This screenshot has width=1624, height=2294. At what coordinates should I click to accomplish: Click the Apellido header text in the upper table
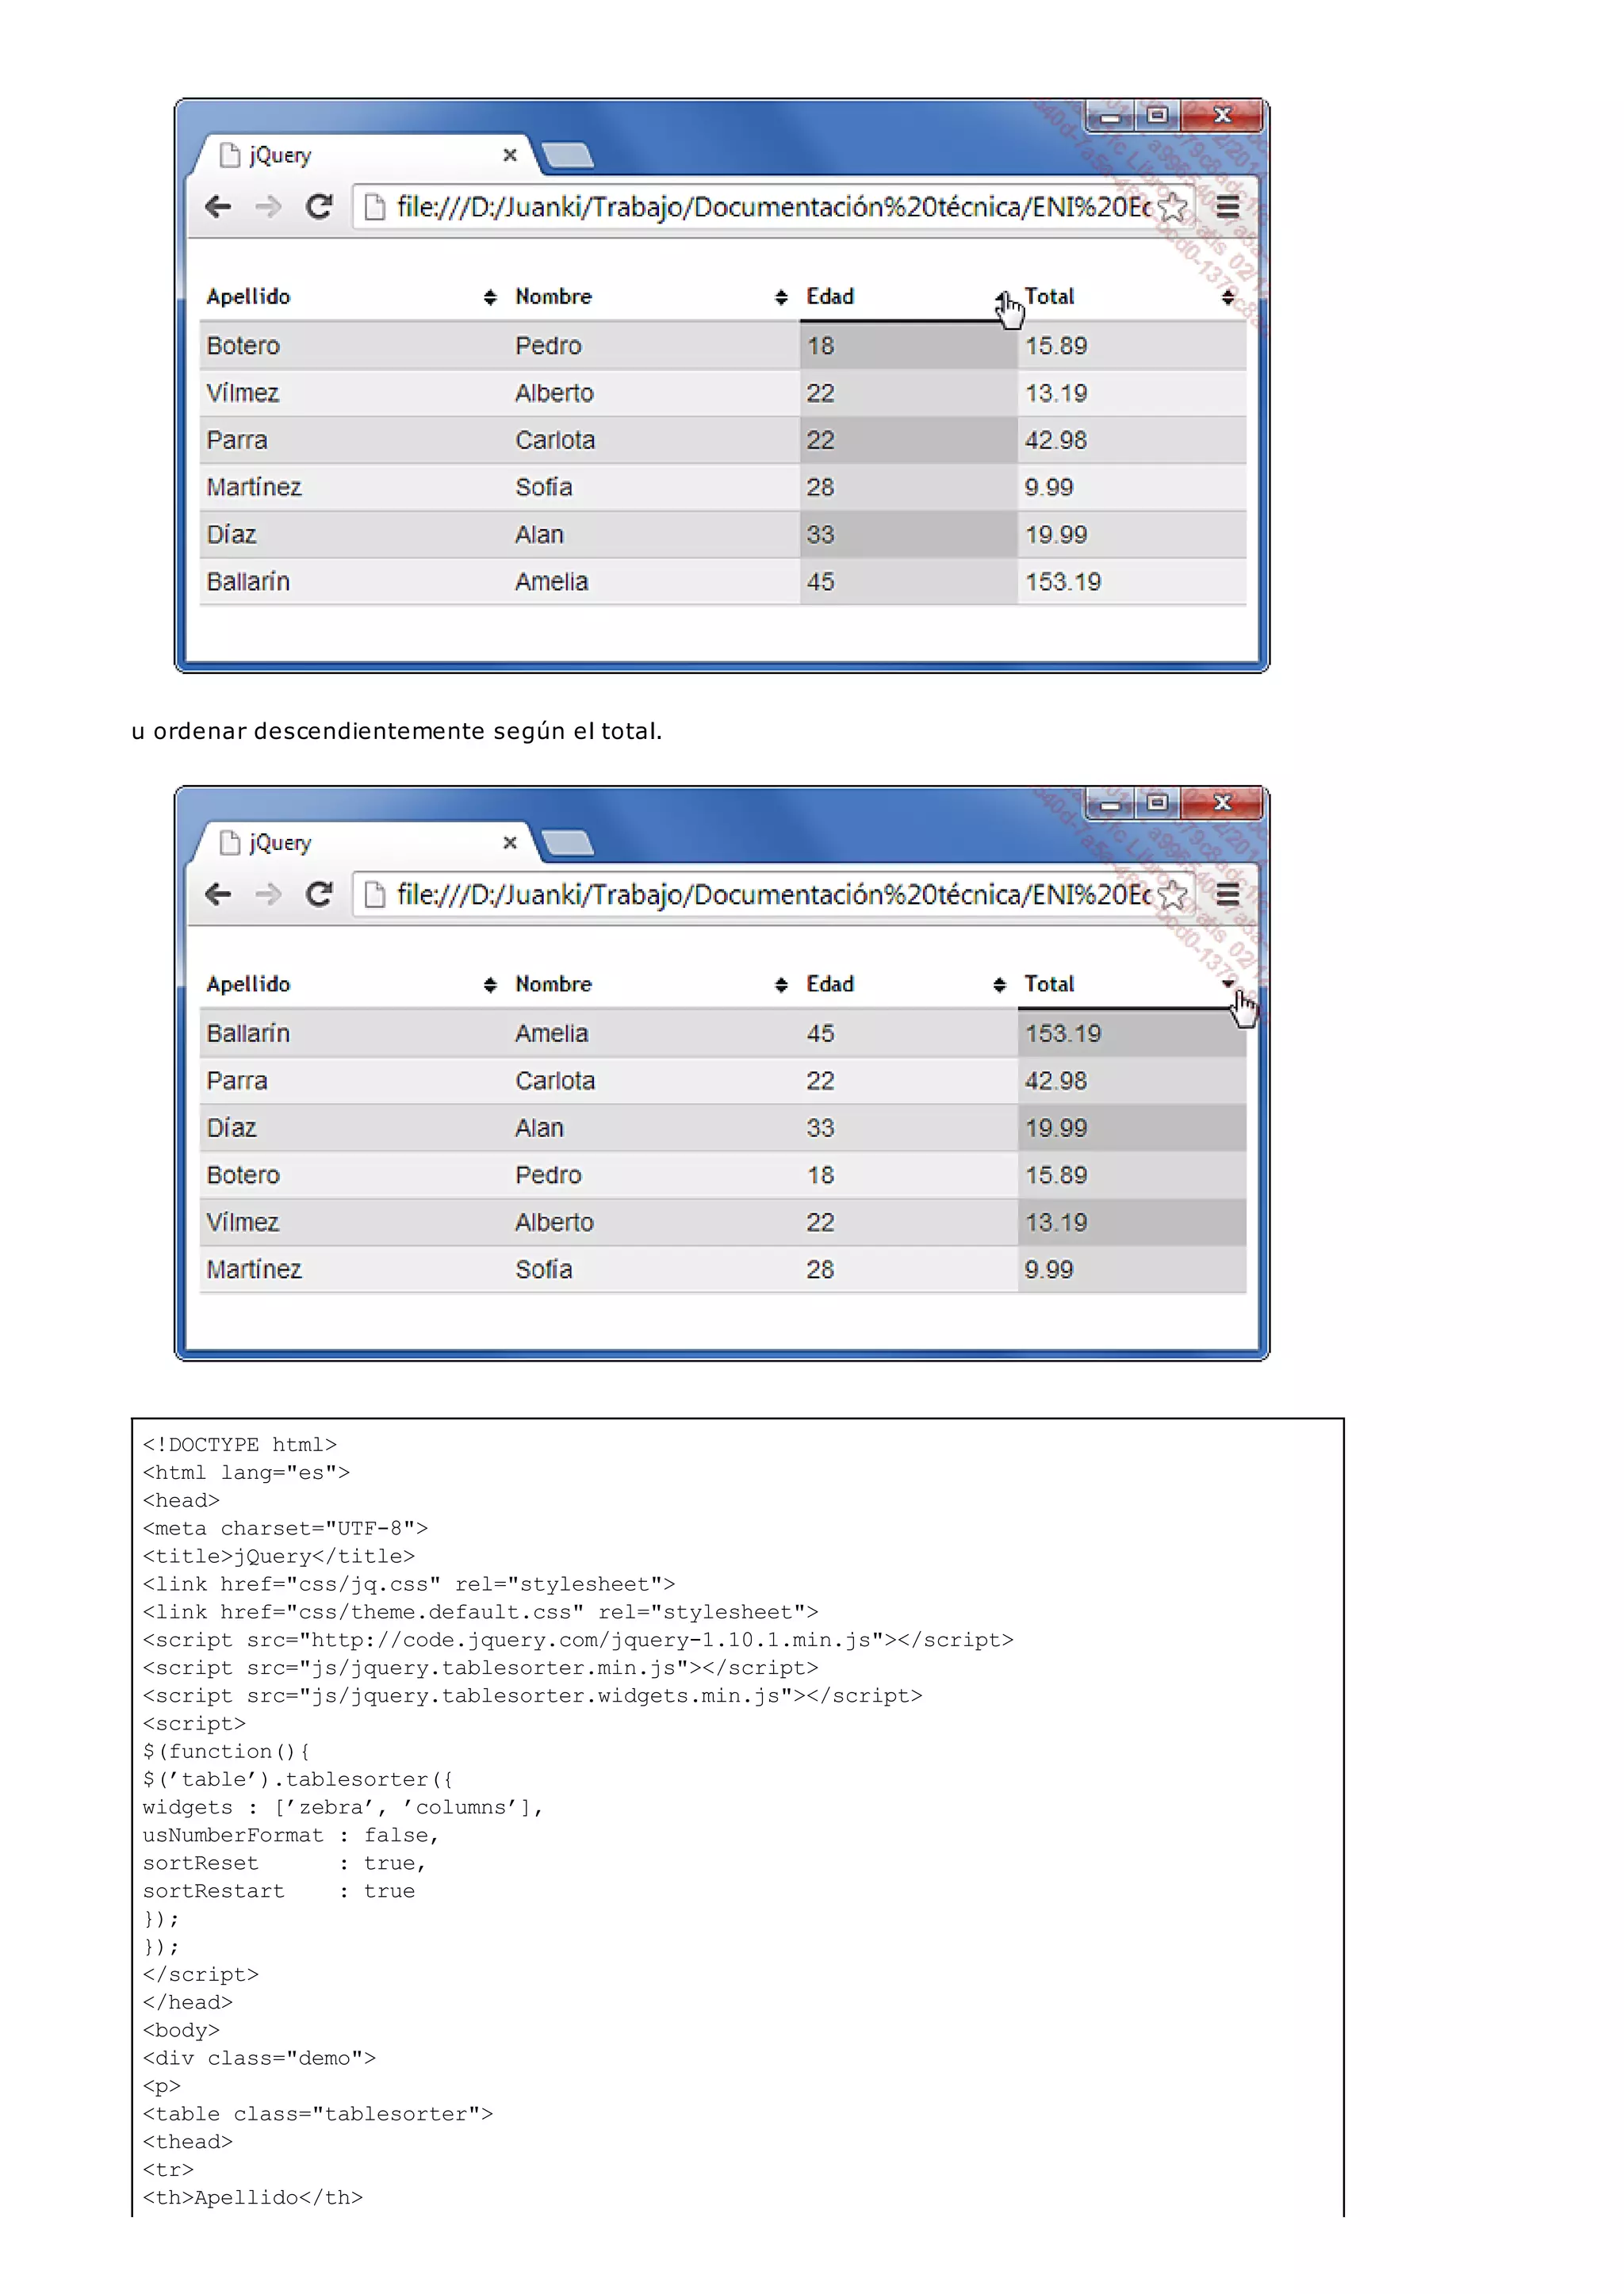pyautogui.click(x=248, y=297)
